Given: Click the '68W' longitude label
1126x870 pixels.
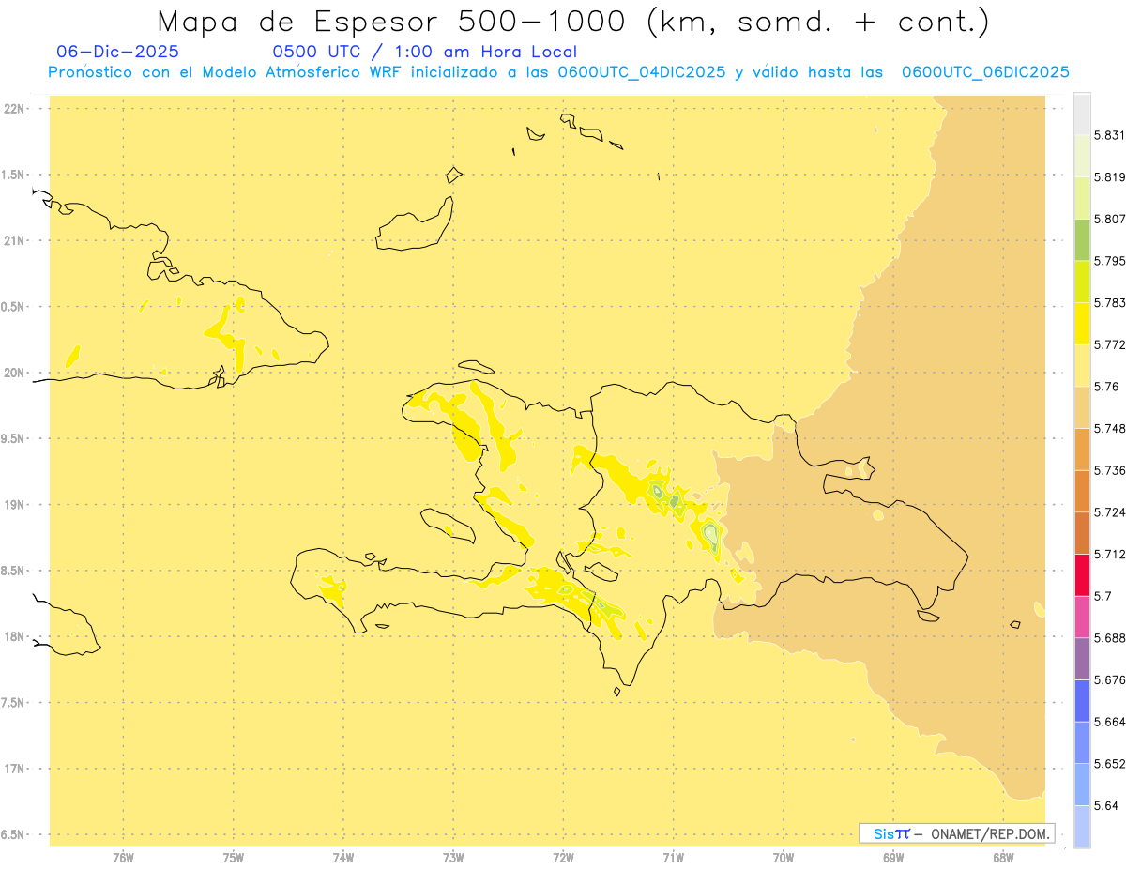Looking at the screenshot, I should click(x=1003, y=859).
